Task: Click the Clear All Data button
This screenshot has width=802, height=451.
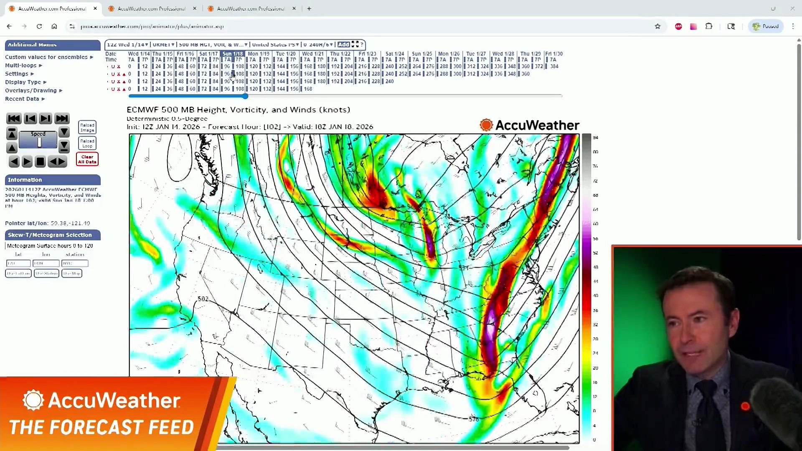Action: point(87,159)
